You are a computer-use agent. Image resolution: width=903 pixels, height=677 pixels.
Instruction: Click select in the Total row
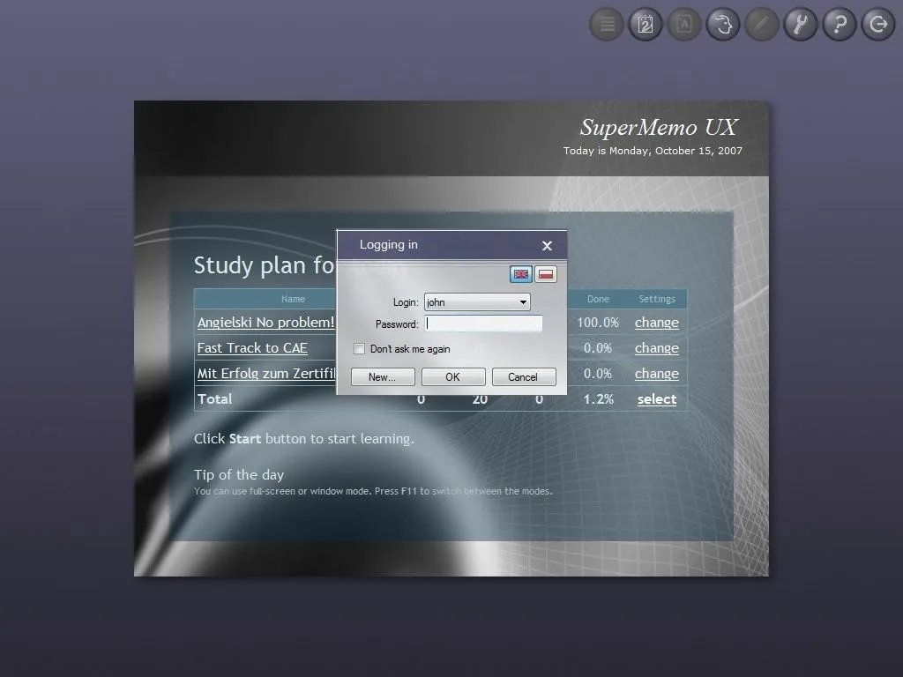656,399
